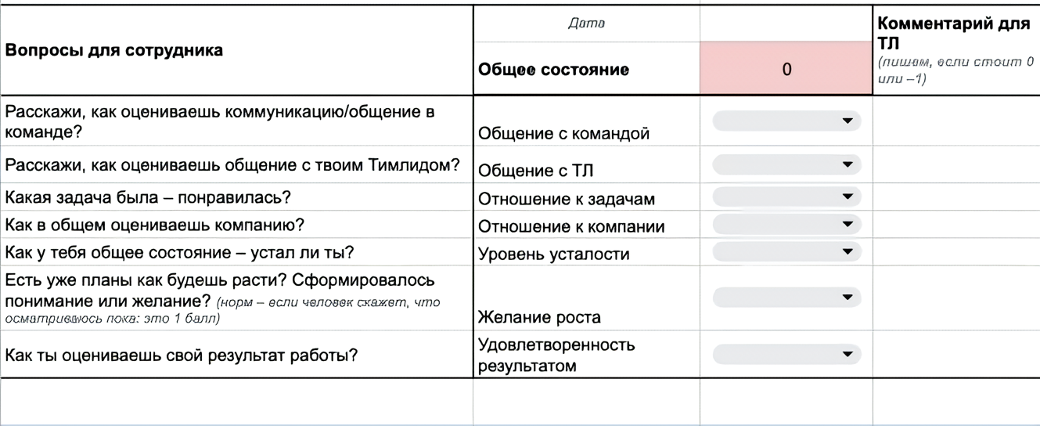
Task: Click comment cell for Удовлетворенность результатом row
Action: point(956,355)
